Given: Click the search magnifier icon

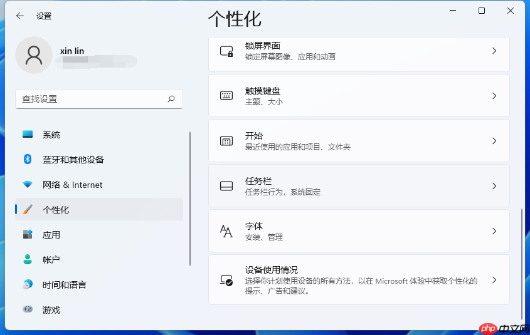Looking at the screenshot, I should 171,99.
